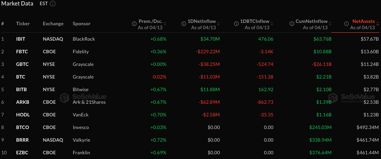Select the CumNetInflow column header
381x159 pixels.
(x=312, y=21)
